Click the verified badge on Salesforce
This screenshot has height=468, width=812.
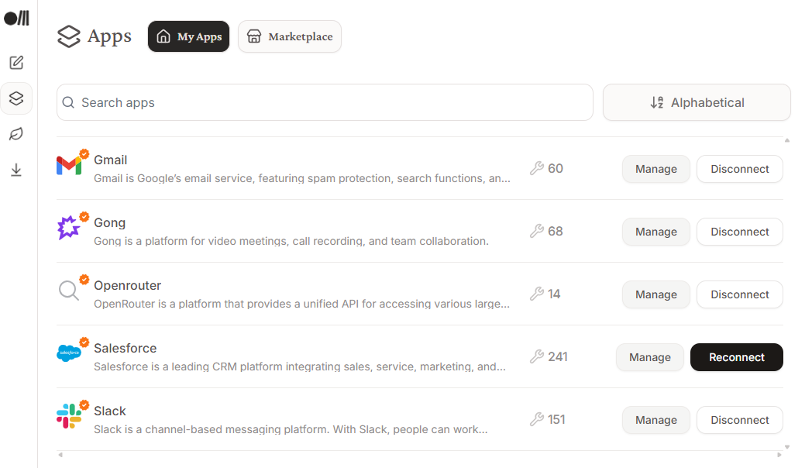tap(84, 342)
